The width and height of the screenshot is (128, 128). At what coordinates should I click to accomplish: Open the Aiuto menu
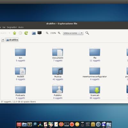(21, 27)
